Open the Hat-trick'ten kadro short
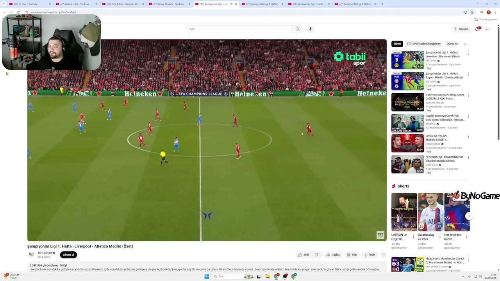 pyautogui.click(x=457, y=212)
